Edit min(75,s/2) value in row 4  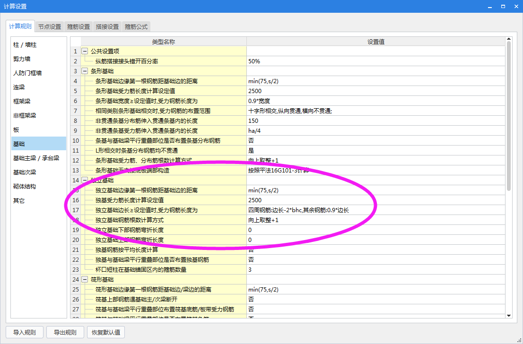(x=376, y=81)
